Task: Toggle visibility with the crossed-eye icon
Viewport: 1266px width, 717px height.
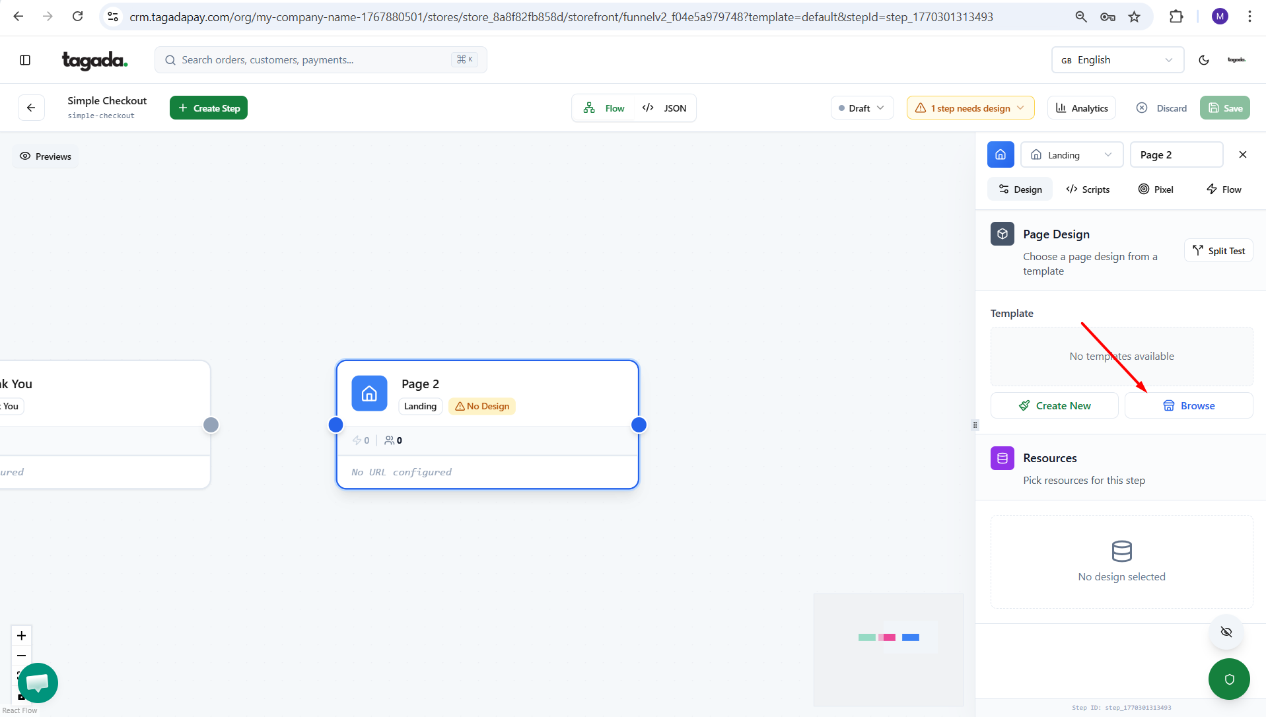Action: click(x=1226, y=632)
